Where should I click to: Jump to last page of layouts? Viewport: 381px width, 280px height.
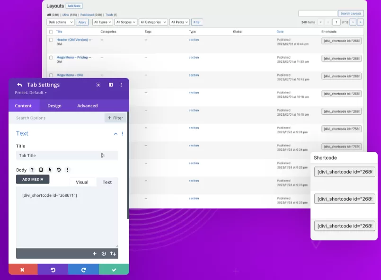coord(360,22)
